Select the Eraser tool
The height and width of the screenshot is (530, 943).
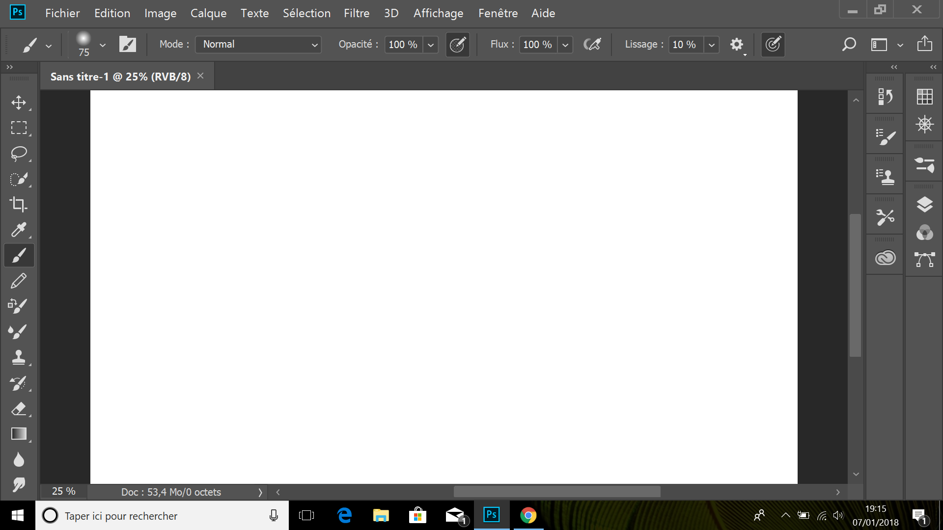coord(19,408)
